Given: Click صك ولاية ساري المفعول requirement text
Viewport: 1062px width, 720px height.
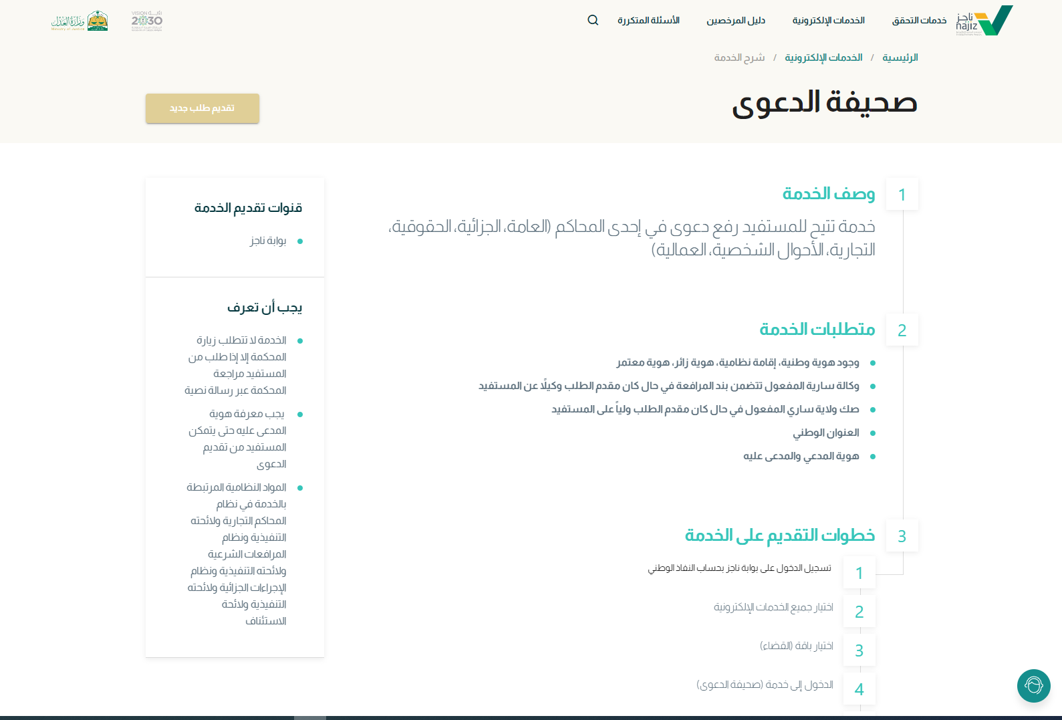Looking at the screenshot, I should pos(705,409).
